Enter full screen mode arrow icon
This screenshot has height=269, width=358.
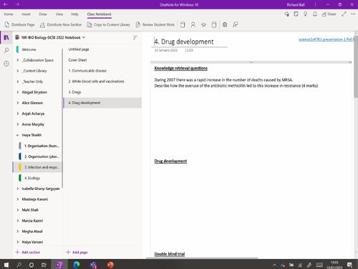pyautogui.click(x=344, y=14)
